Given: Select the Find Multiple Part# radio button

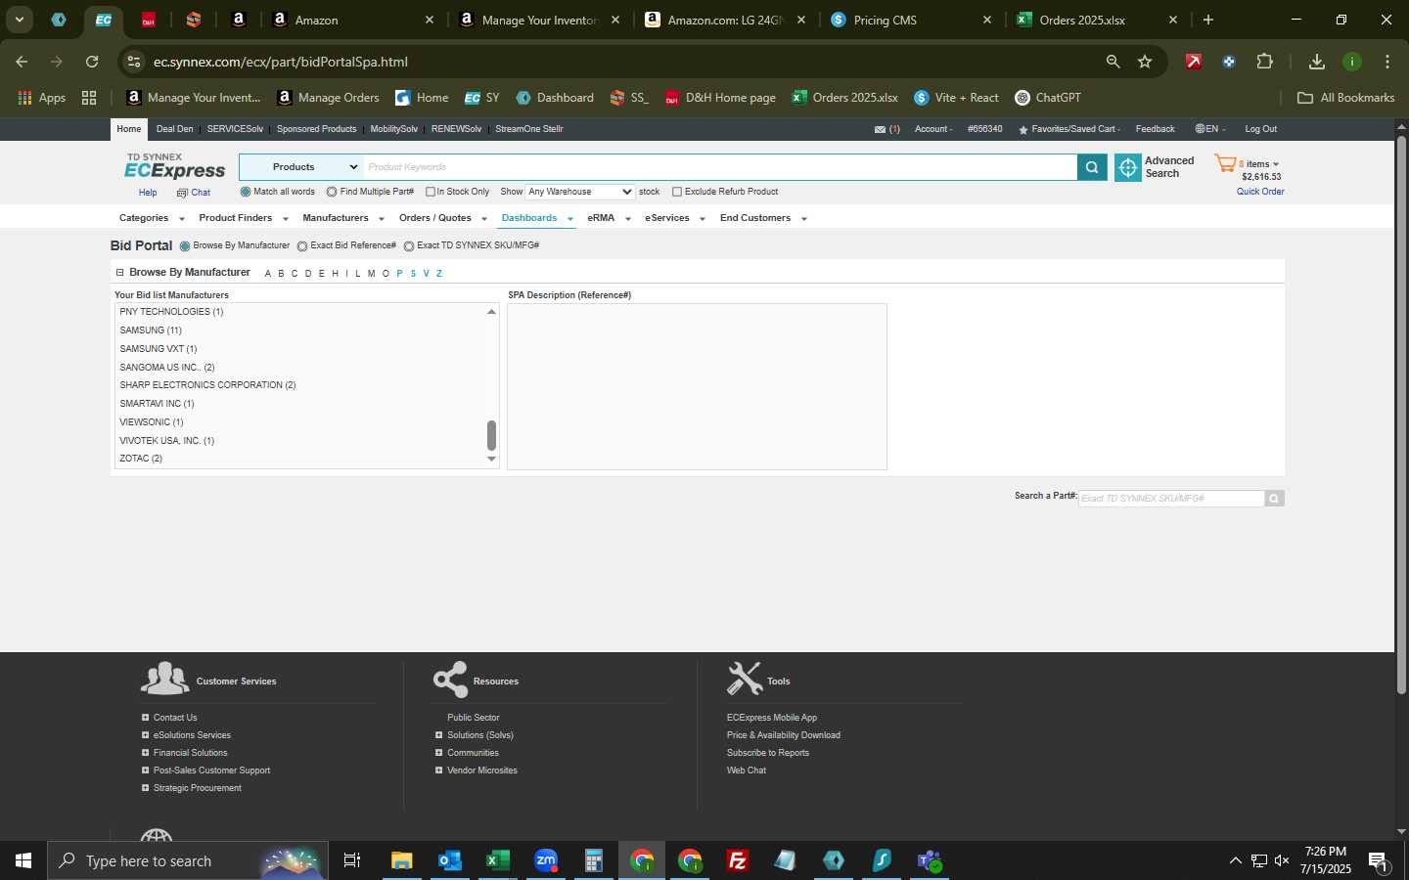Looking at the screenshot, I should [x=332, y=192].
